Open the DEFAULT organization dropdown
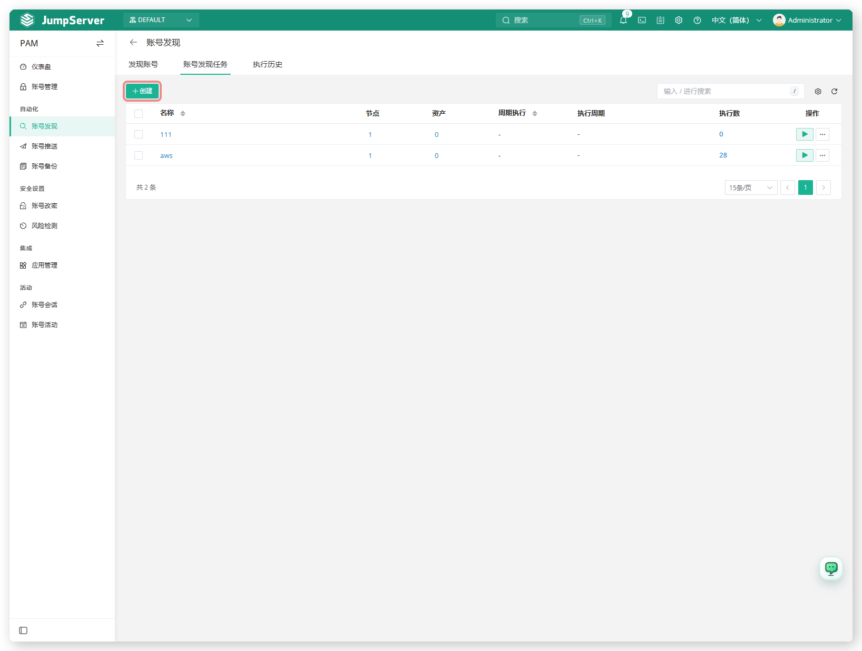The width and height of the screenshot is (862, 651). click(x=161, y=20)
